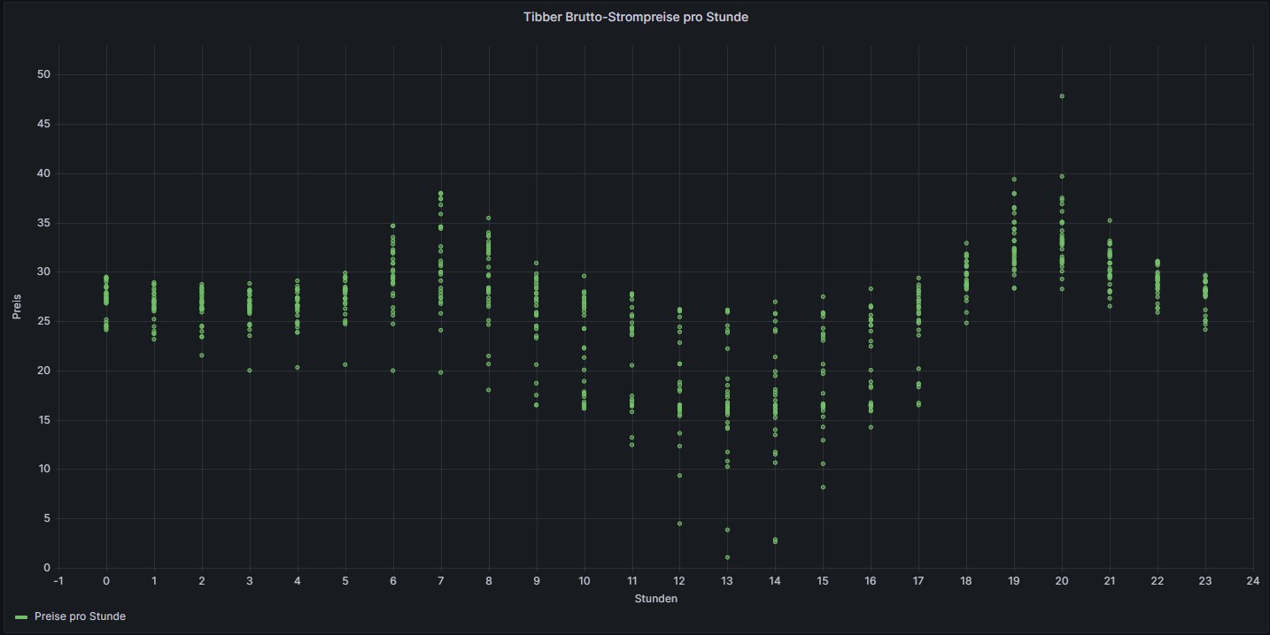Click the x-axis tick label '9'
This screenshot has width=1270, height=635.
point(536,581)
